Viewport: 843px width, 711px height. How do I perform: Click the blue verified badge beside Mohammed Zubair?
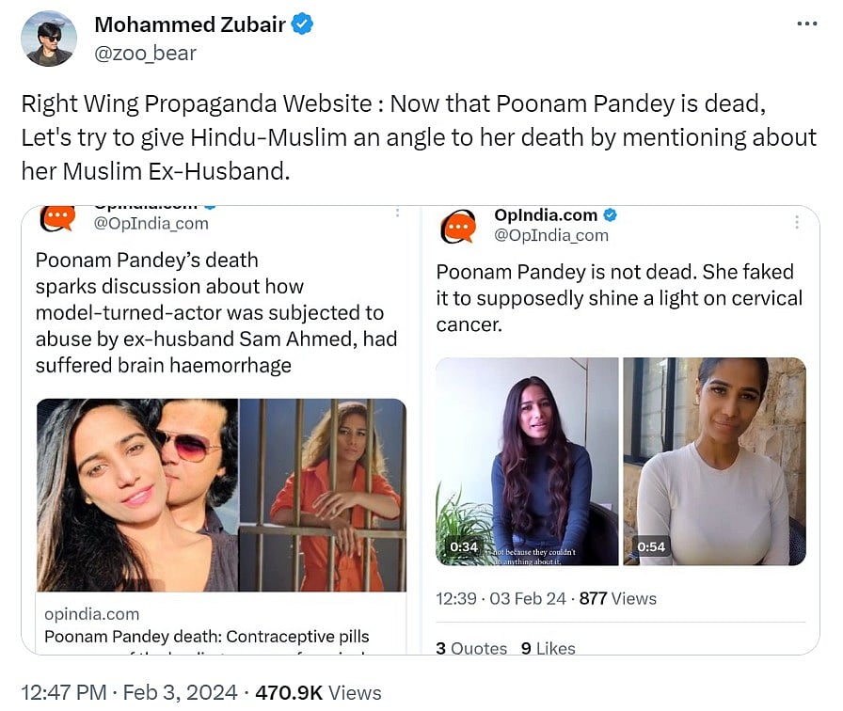coord(302,25)
